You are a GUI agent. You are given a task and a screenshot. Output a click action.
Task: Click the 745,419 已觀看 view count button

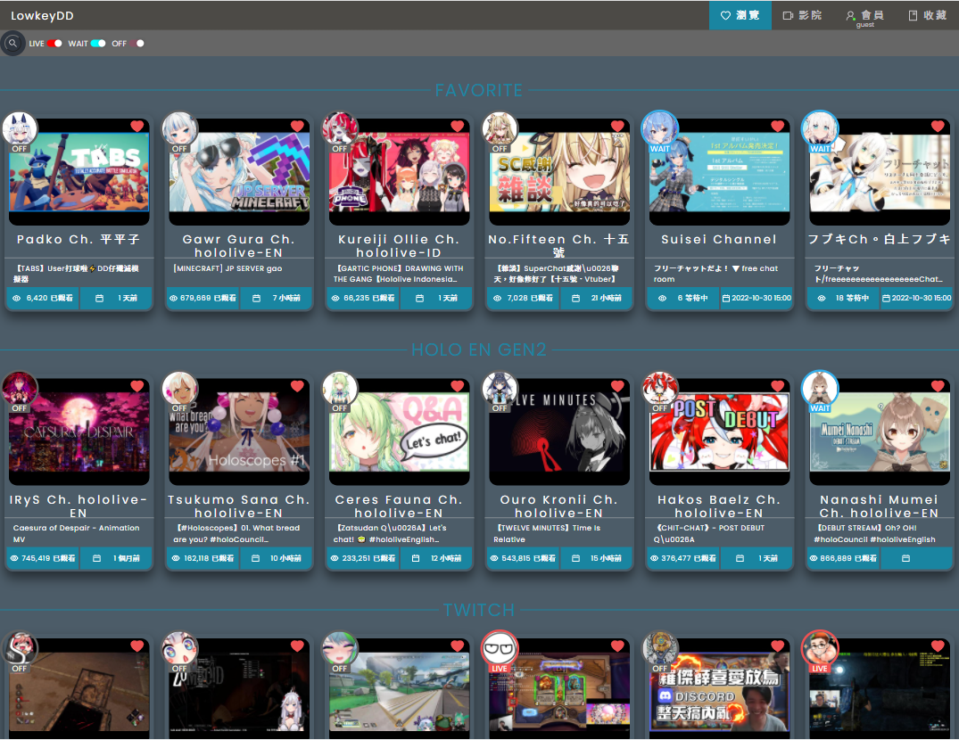point(43,558)
